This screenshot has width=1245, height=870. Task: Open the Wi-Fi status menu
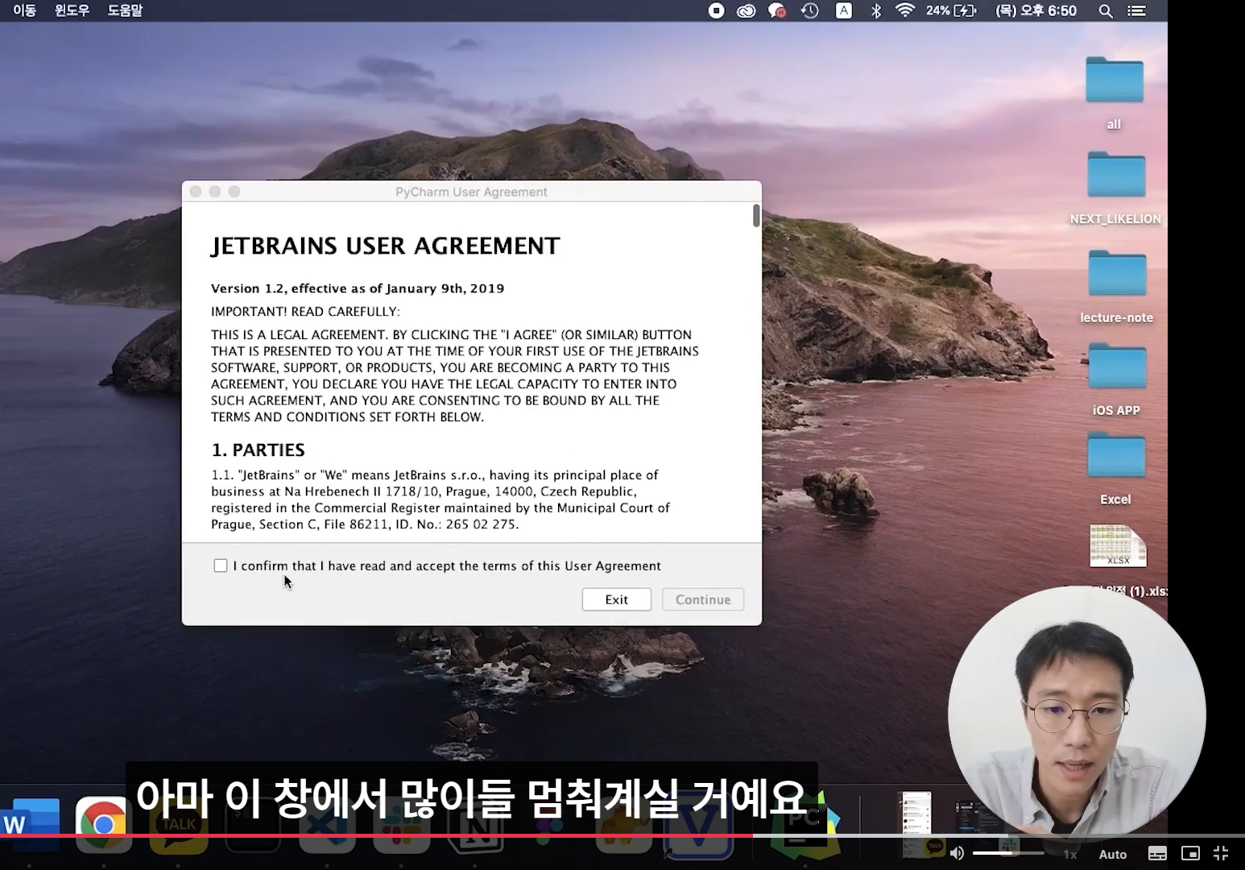(x=905, y=10)
